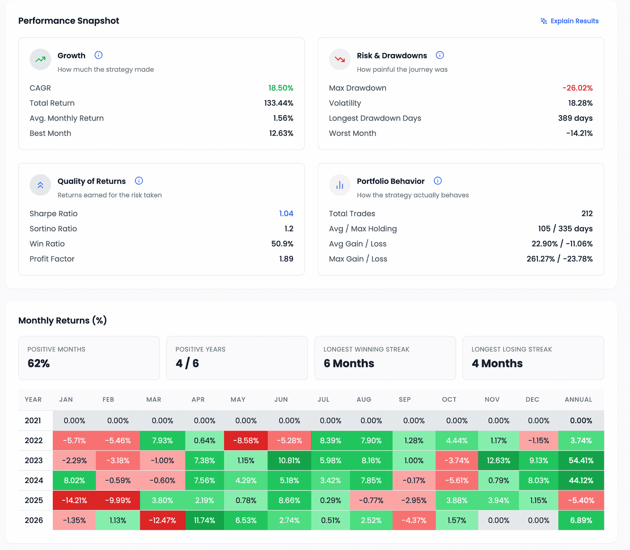The width and height of the screenshot is (630, 550).
Task: Click the Positive Months 62% card
Action: 89,358
